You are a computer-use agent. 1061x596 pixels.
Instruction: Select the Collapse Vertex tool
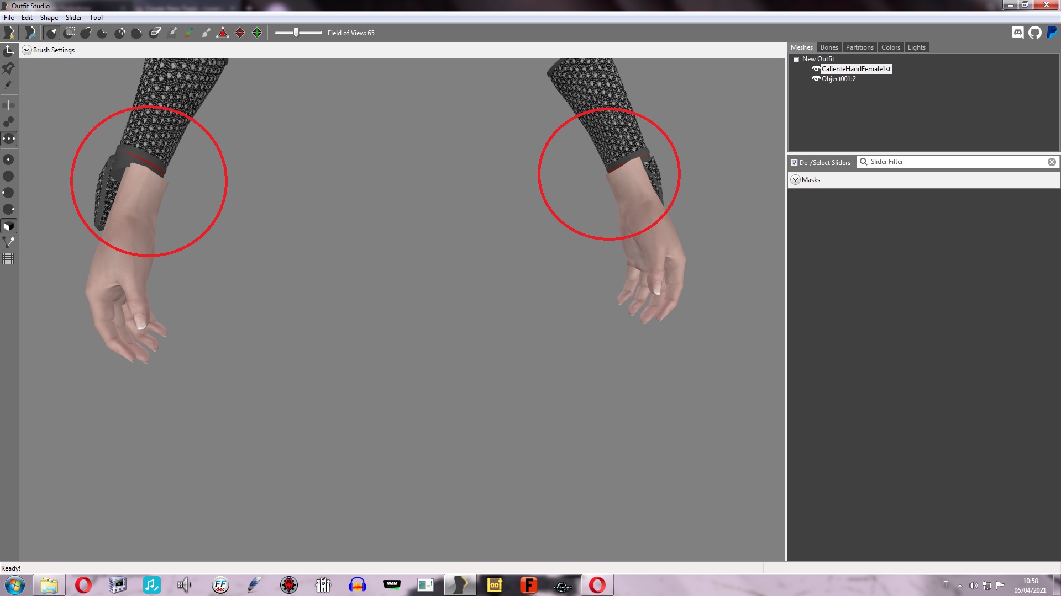[223, 33]
